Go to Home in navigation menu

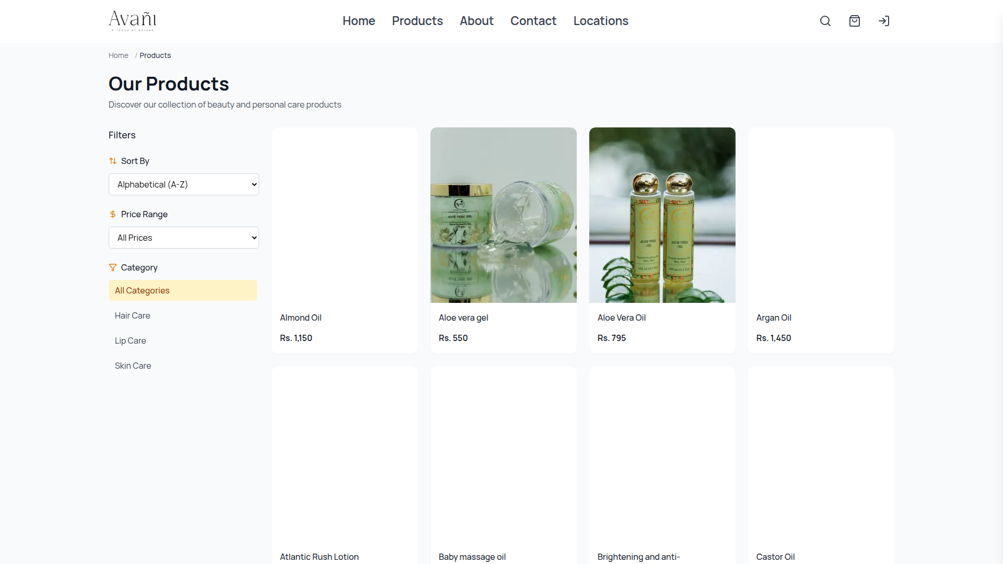pos(358,21)
